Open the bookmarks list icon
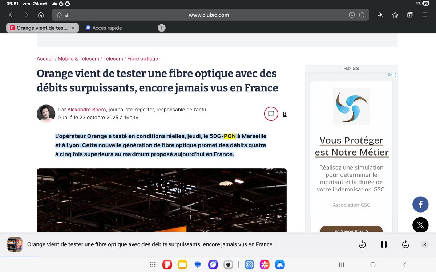The image size is (436, 272). click(x=395, y=15)
